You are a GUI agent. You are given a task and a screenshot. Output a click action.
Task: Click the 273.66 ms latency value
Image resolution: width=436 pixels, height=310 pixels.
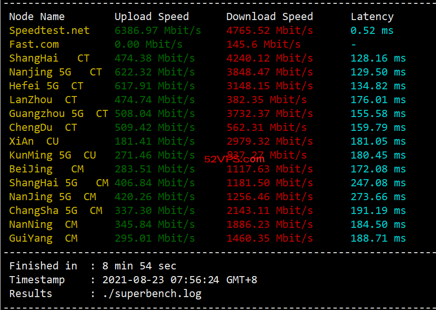378,197
